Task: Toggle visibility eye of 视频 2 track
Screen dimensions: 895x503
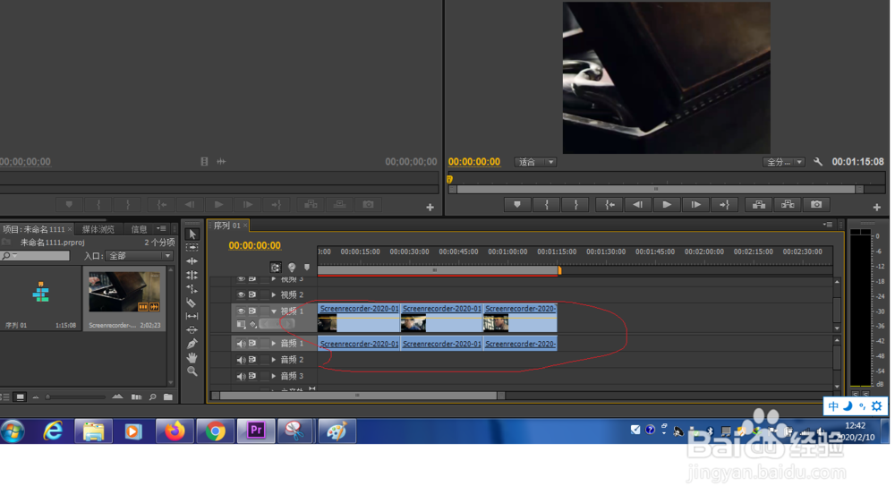Action: tap(241, 294)
